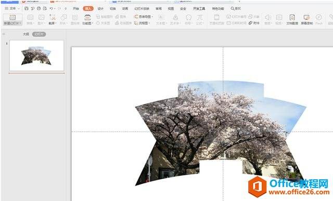The height and width of the screenshot is (201, 333).
Task: Click the 查找 search button
Action: click(x=236, y=8)
